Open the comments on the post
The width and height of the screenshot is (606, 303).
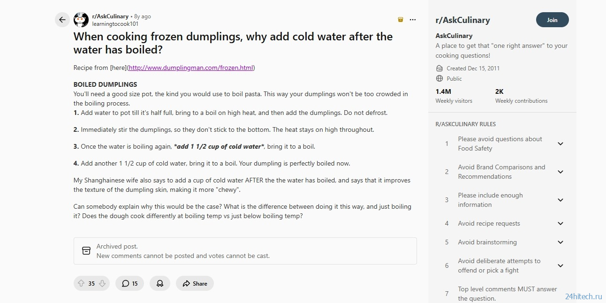130,283
